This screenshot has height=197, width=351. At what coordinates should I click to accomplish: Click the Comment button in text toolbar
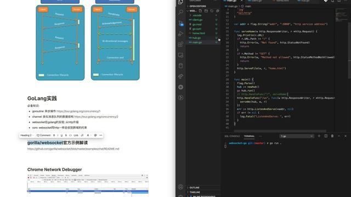pos(44,135)
